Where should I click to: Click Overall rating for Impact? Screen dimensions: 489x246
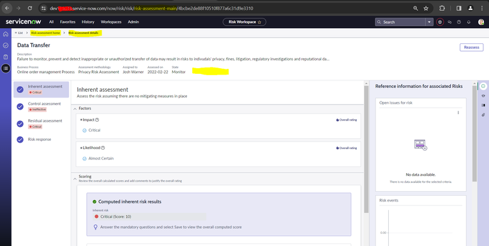(347, 120)
